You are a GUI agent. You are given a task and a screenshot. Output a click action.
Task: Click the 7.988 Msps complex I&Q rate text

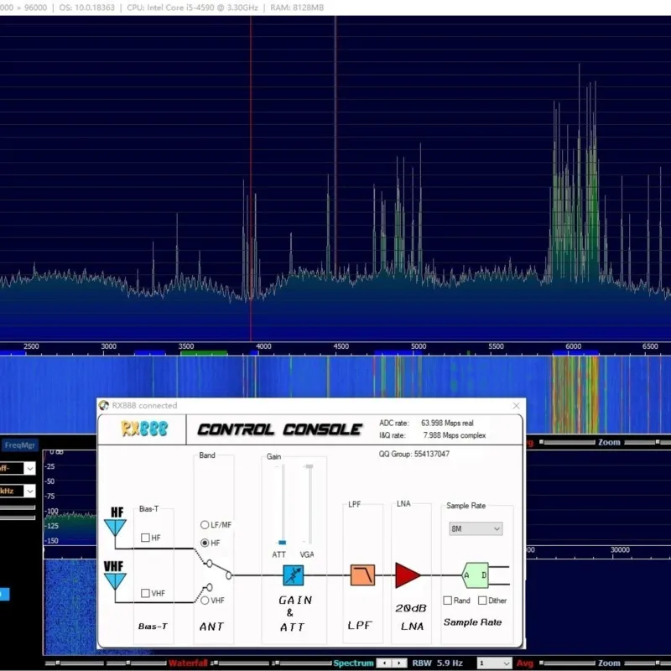tap(455, 435)
